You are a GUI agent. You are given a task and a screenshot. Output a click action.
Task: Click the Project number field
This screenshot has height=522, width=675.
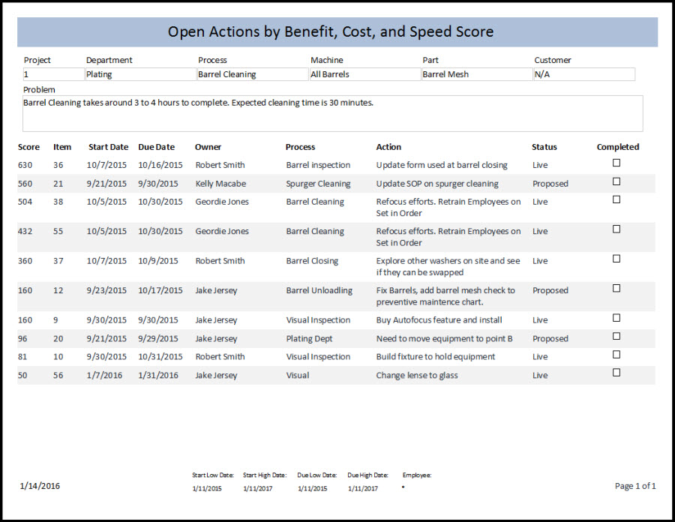(53, 74)
